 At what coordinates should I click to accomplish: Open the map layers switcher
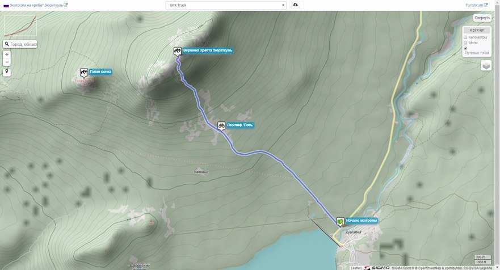tap(486, 65)
